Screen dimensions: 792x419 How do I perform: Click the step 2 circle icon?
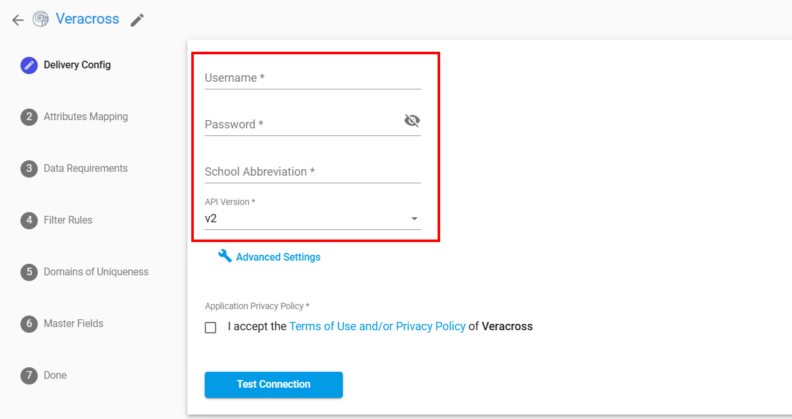(29, 117)
